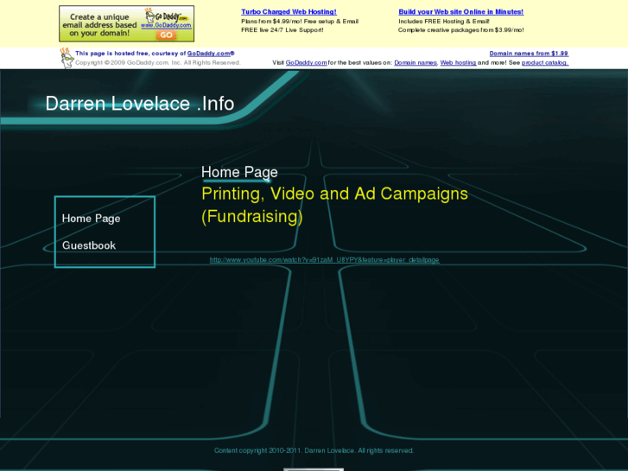Click the orange GO button in GoDaddy banner
628x471 pixels.
(x=166, y=35)
